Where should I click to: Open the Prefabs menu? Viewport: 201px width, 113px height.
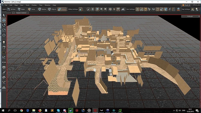34,5
